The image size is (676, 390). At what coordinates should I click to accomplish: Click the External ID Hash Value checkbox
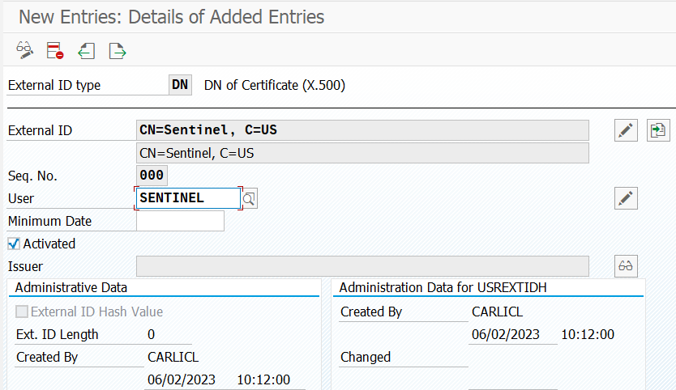pyautogui.click(x=22, y=312)
